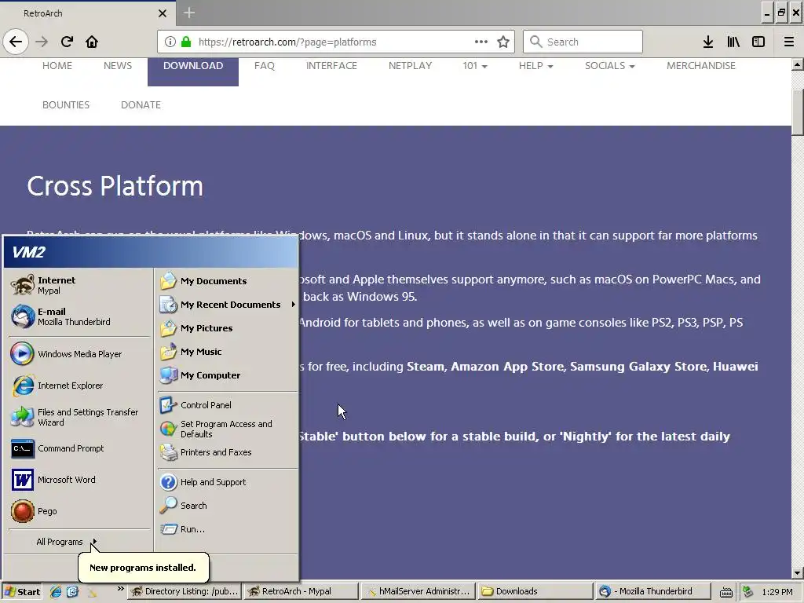This screenshot has height=603, width=804.
Task: Open browser hamburger menu
Action: click(x=789, y=42)
